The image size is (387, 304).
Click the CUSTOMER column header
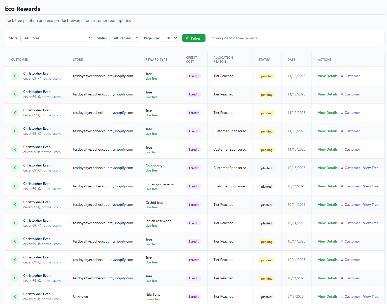(19, 59)
